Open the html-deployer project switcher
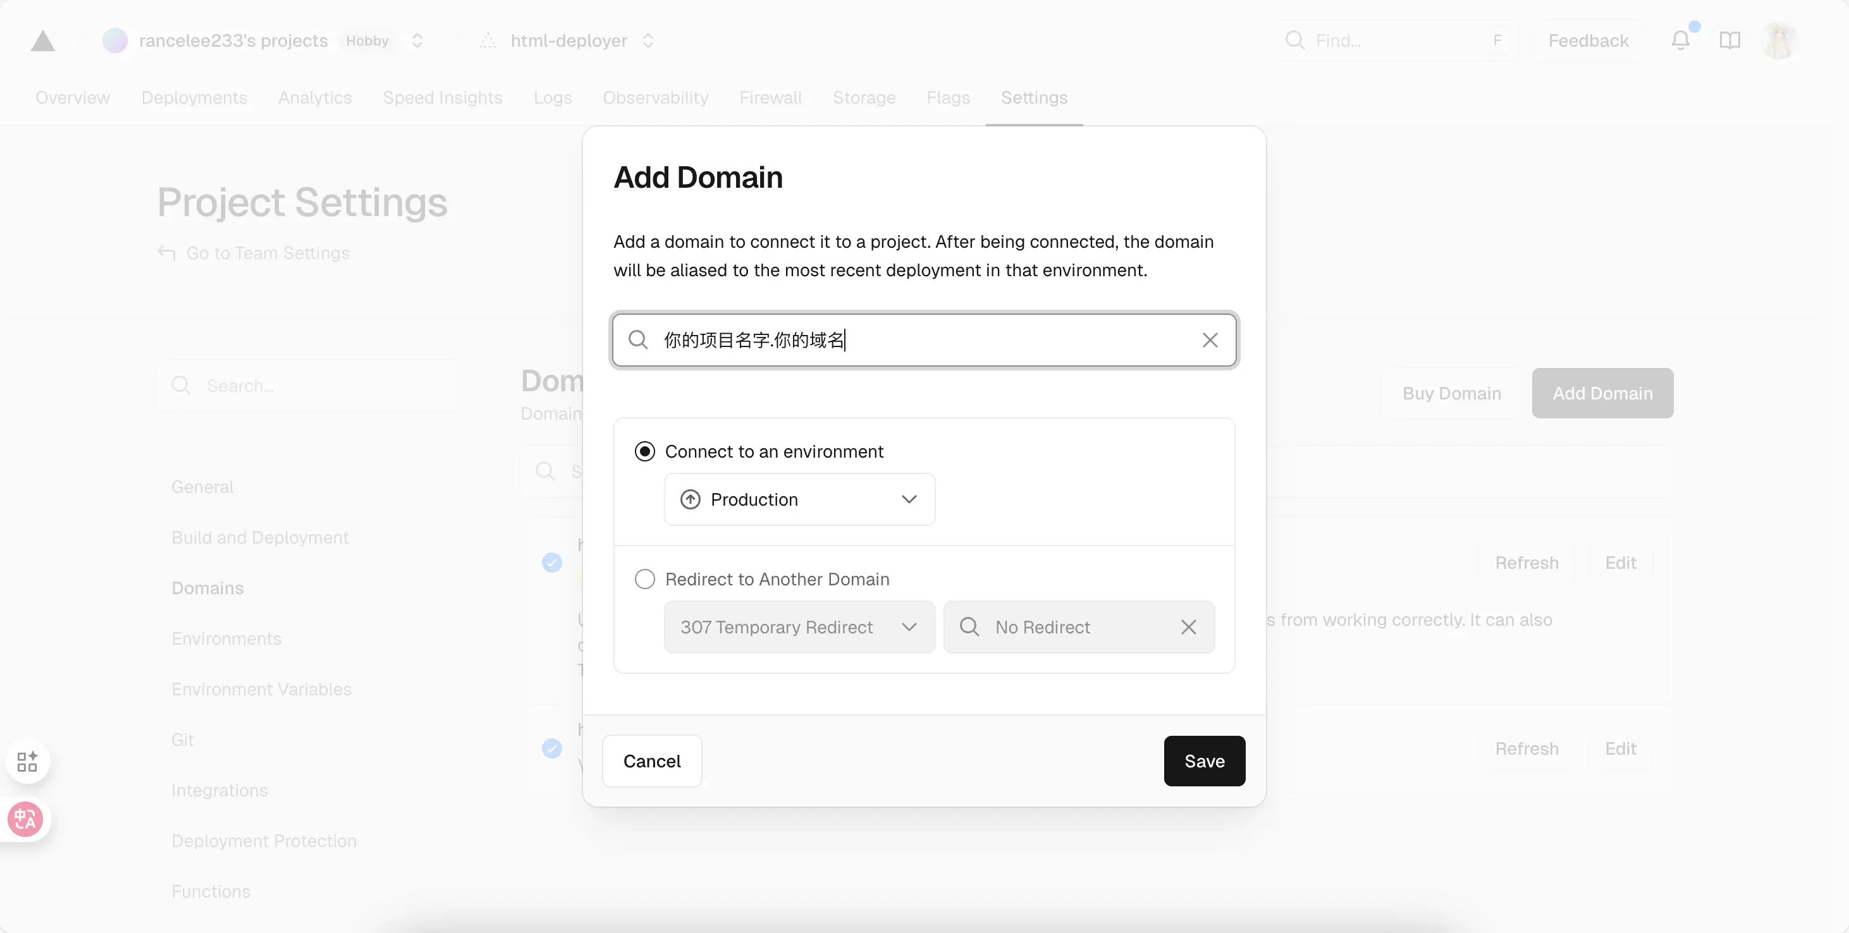The height and width of the screenshot is (933, 1849). coord(648,41)
